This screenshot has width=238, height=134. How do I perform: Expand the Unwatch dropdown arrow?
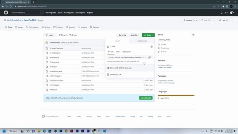tap(197, 20)
